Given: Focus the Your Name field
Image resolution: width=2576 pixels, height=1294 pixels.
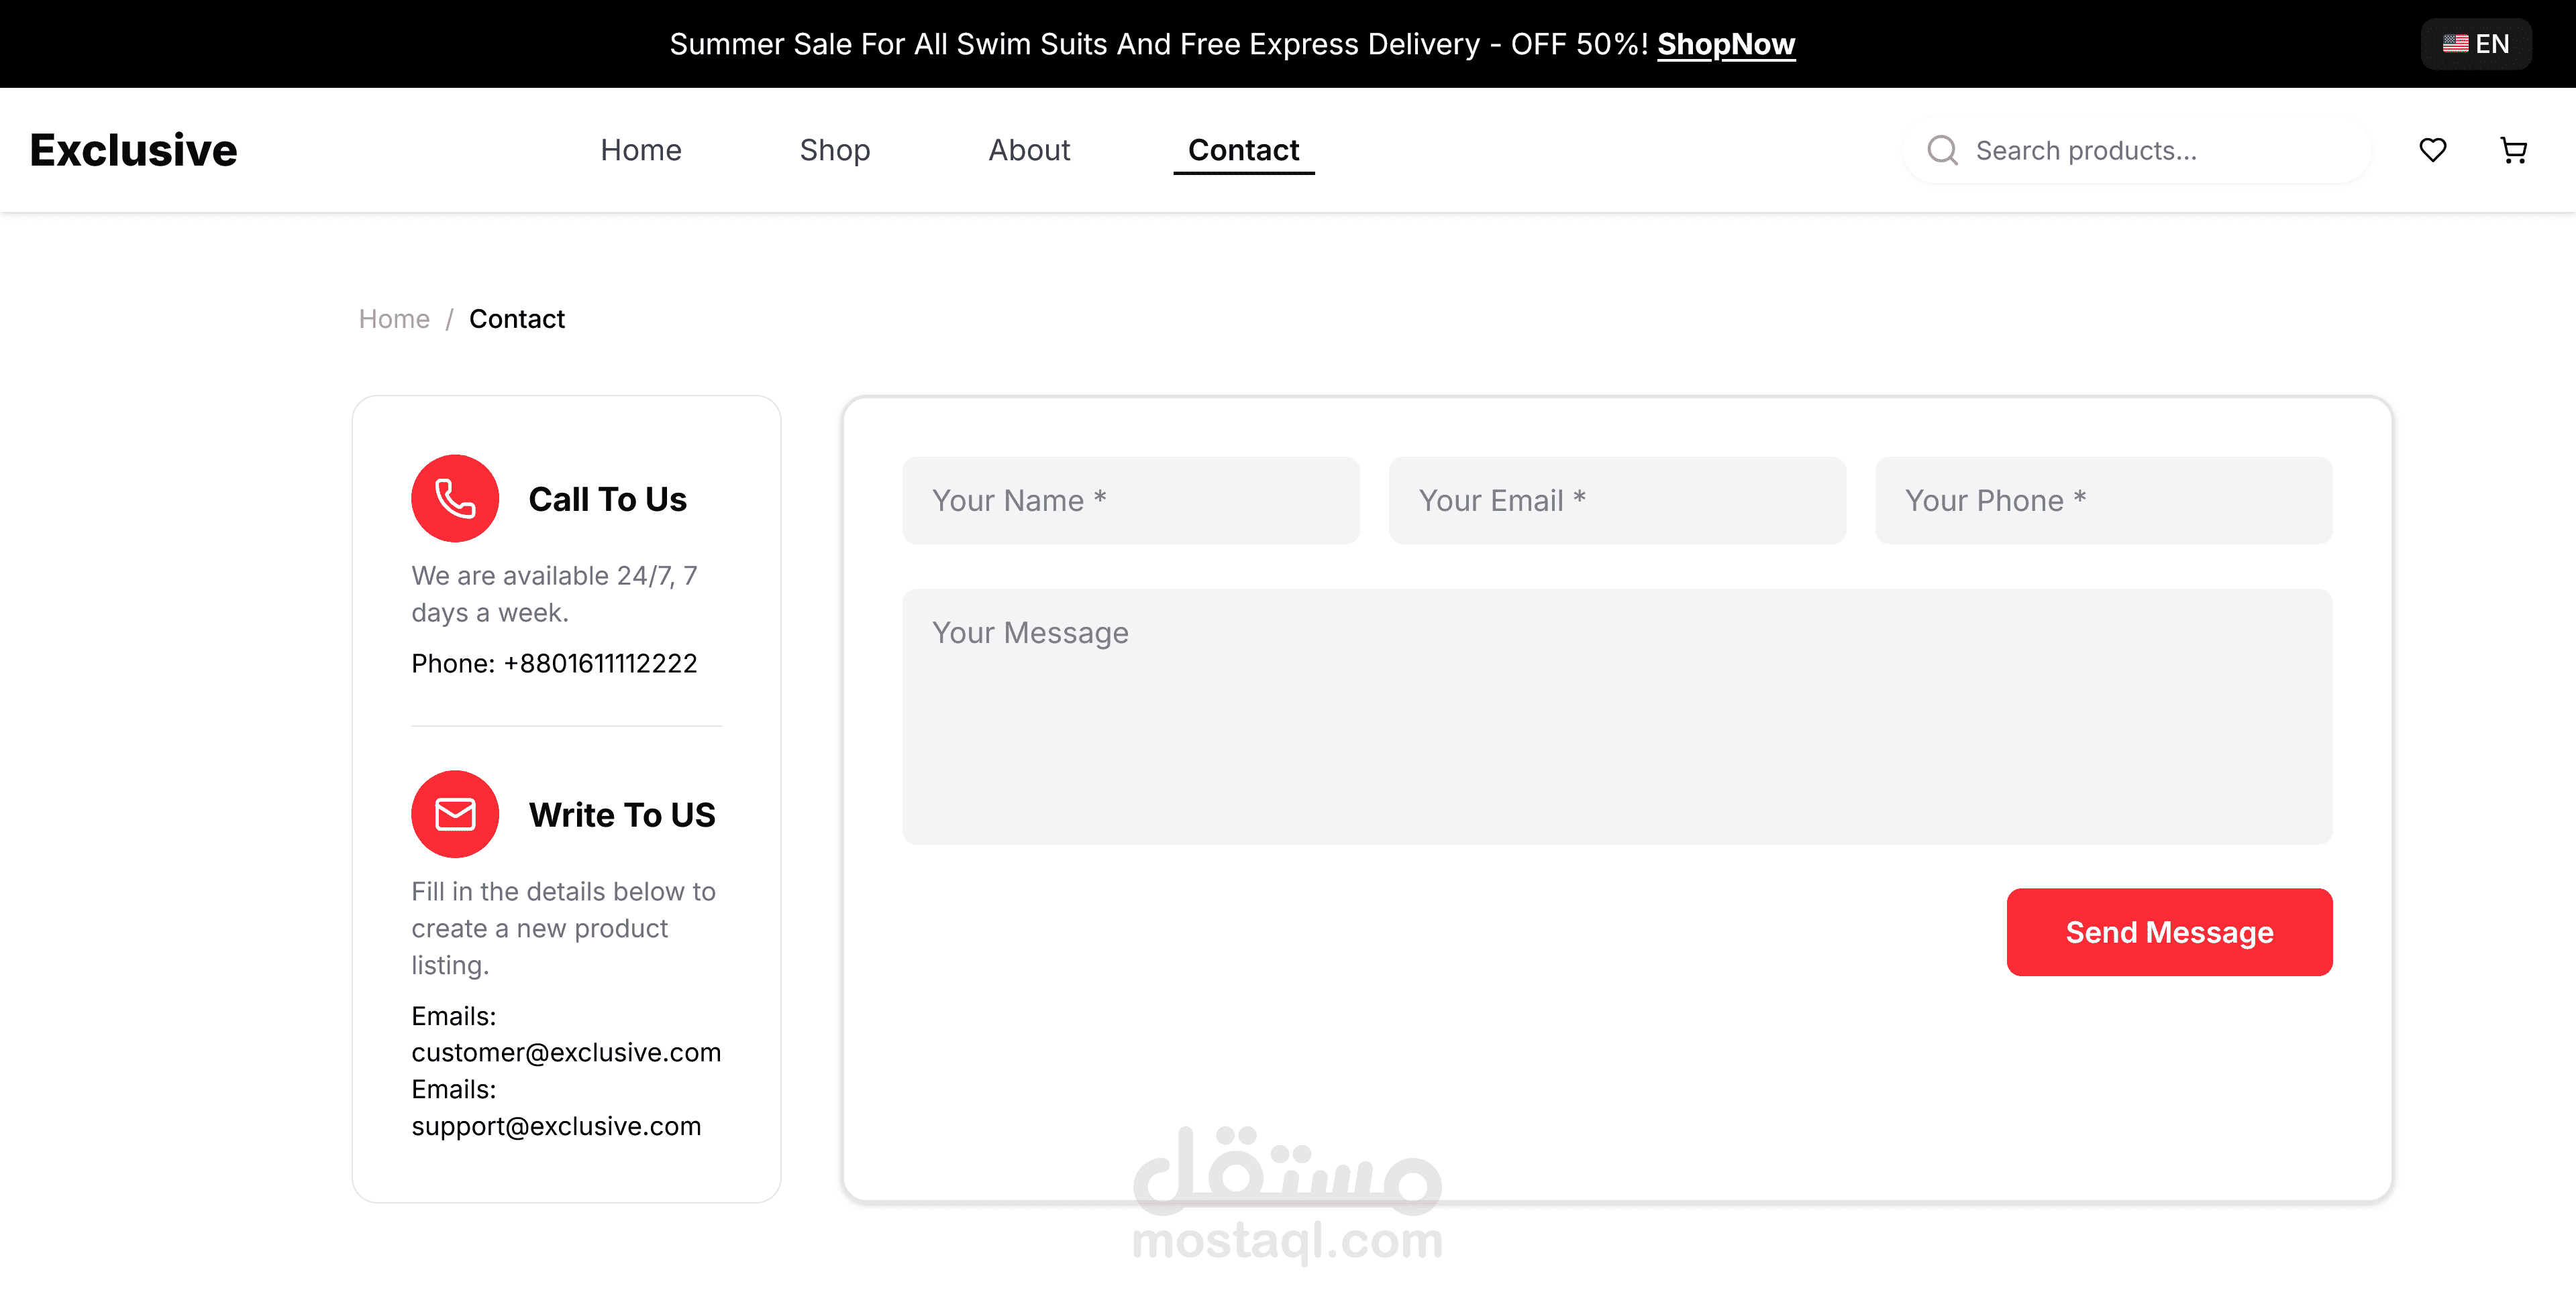Looking at the screenshot, I should pos(1130,501).
